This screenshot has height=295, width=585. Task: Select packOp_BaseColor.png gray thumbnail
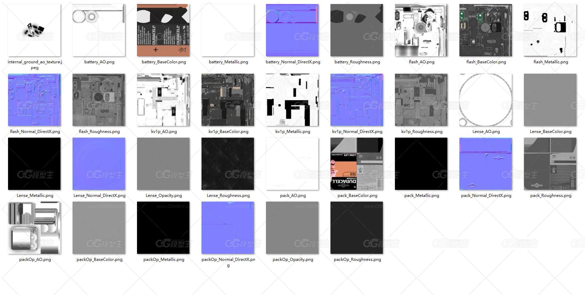[99, 228]
